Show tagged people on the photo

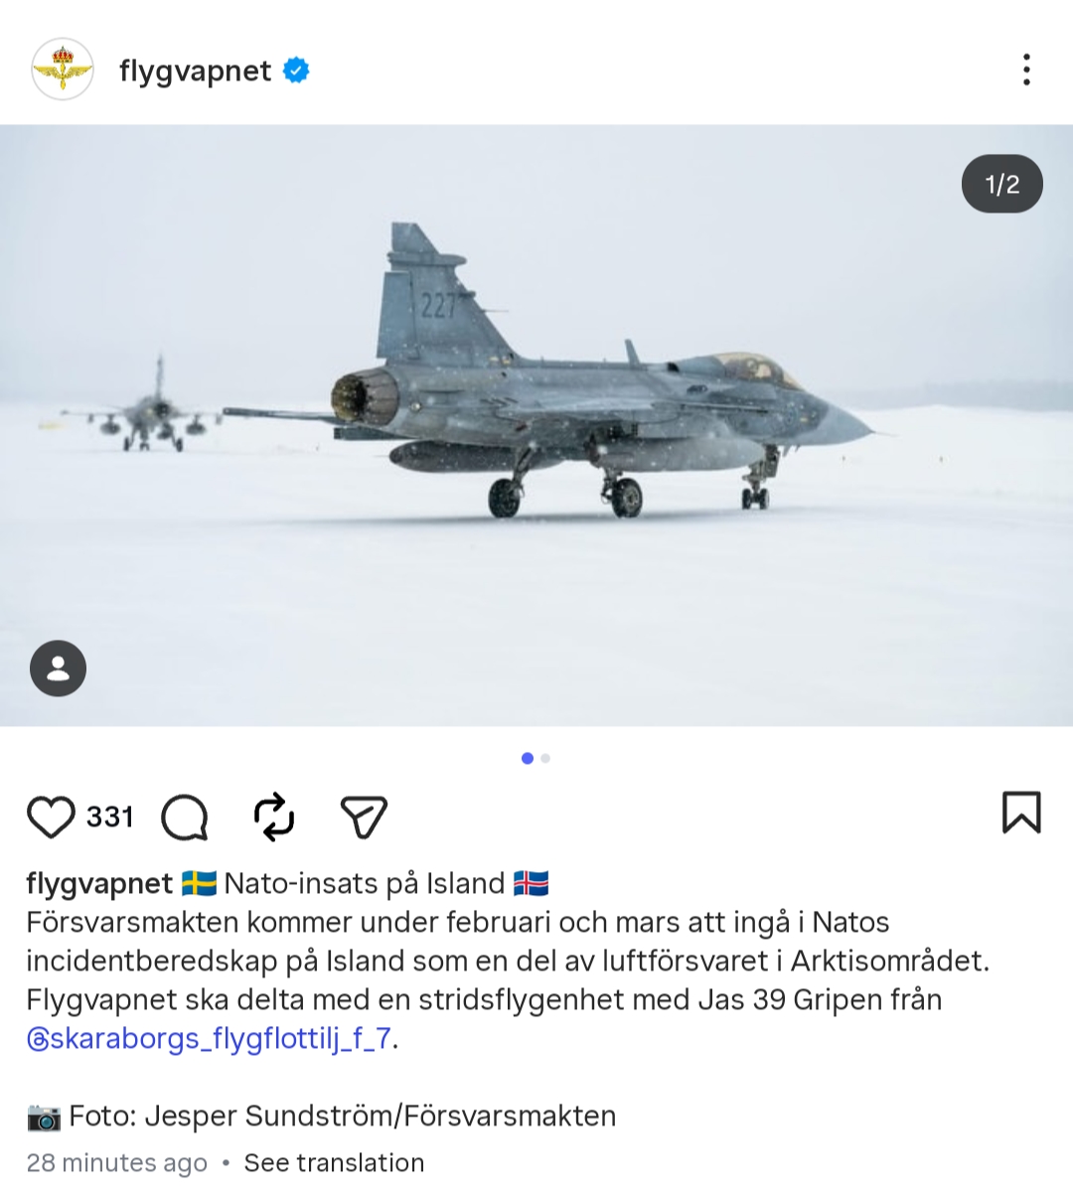[x=59, y=668]
